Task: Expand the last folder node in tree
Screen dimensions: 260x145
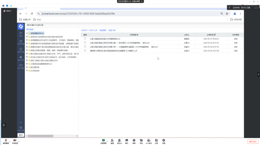Action: coord(27,71)
